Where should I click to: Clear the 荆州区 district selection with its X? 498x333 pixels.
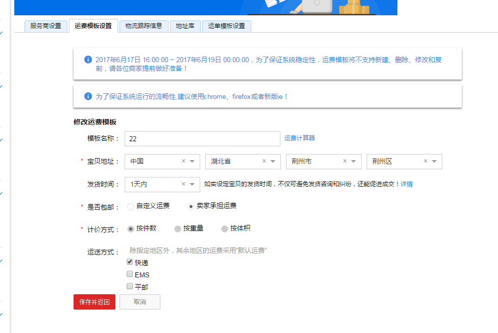(x=425, y=161)
